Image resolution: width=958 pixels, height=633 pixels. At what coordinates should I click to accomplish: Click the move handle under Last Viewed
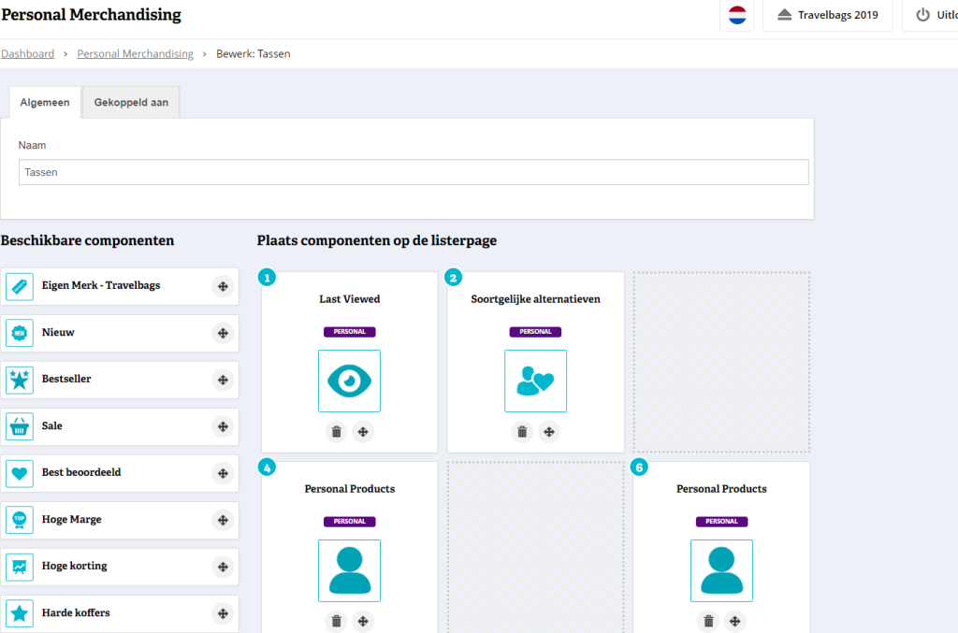[364, 431]
